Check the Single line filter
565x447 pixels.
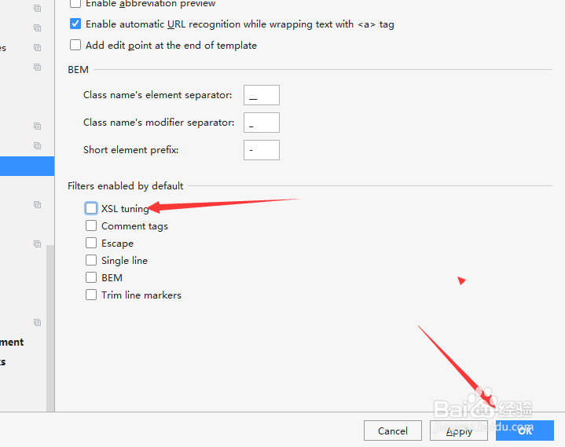[x=91, y=261]
